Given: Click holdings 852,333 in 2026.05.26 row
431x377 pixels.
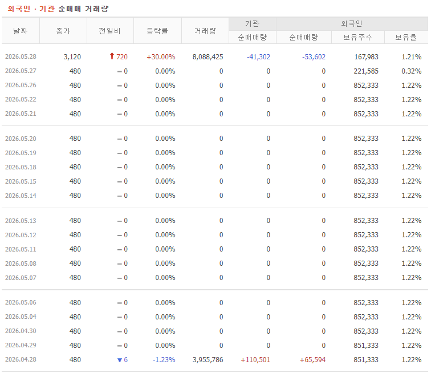Looking at the screenshot, I should [366, 86].
